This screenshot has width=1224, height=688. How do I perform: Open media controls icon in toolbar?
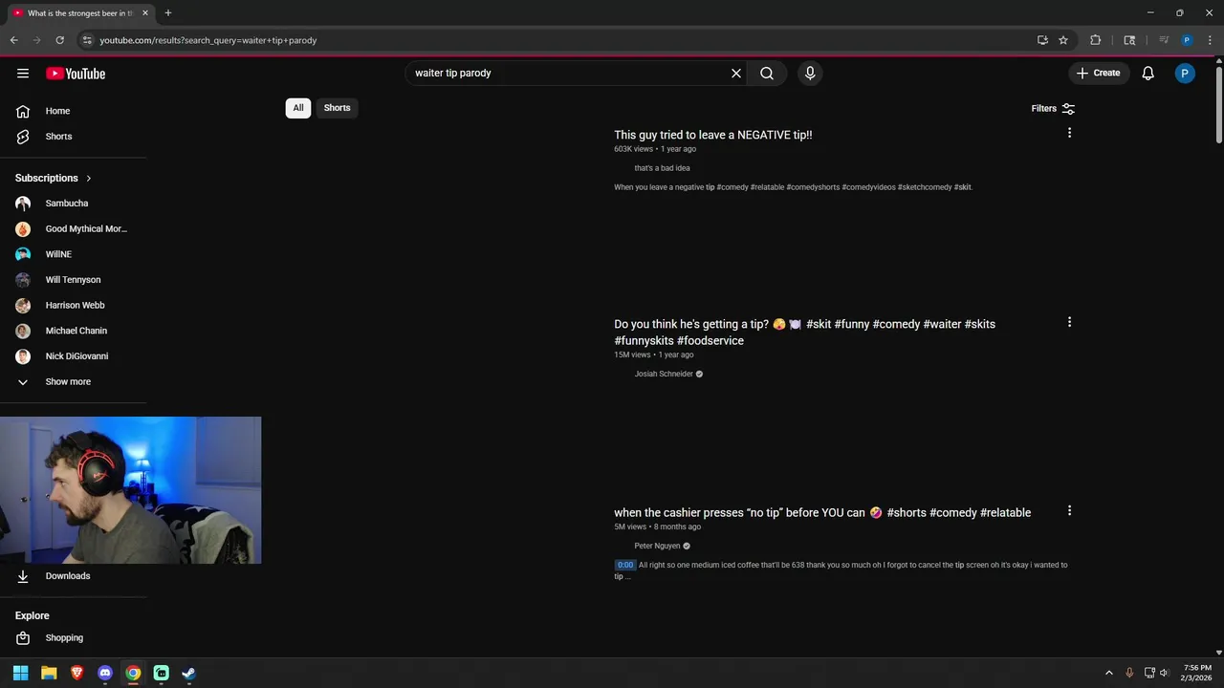(x=1164, y=40)
